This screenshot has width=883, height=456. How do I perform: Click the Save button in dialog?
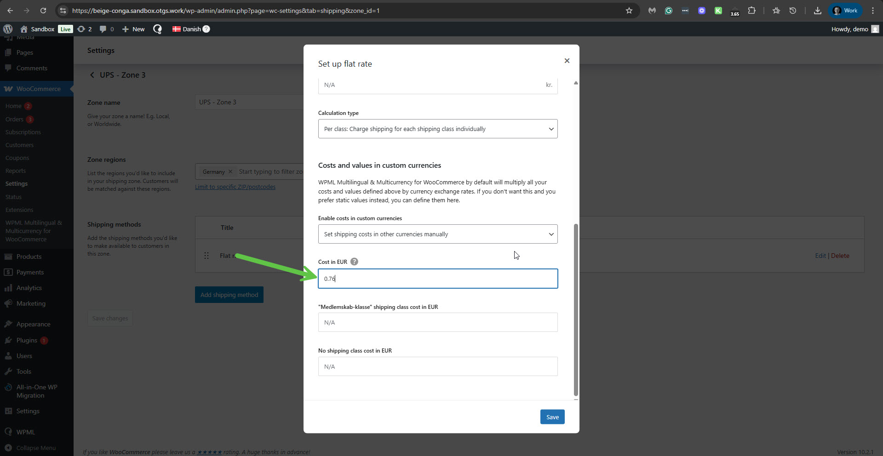(552, 417)
